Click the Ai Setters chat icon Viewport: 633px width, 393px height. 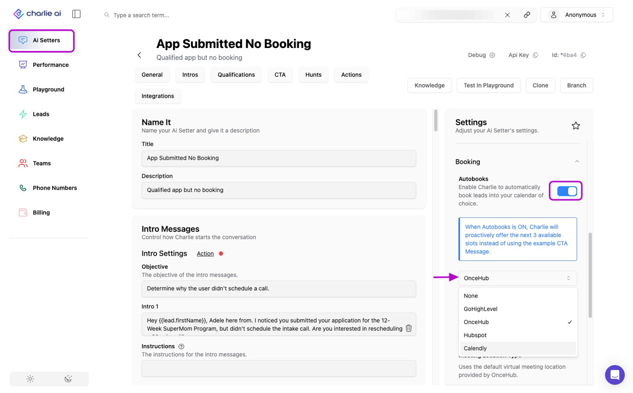pyautogui.click(x=23, y=40)
